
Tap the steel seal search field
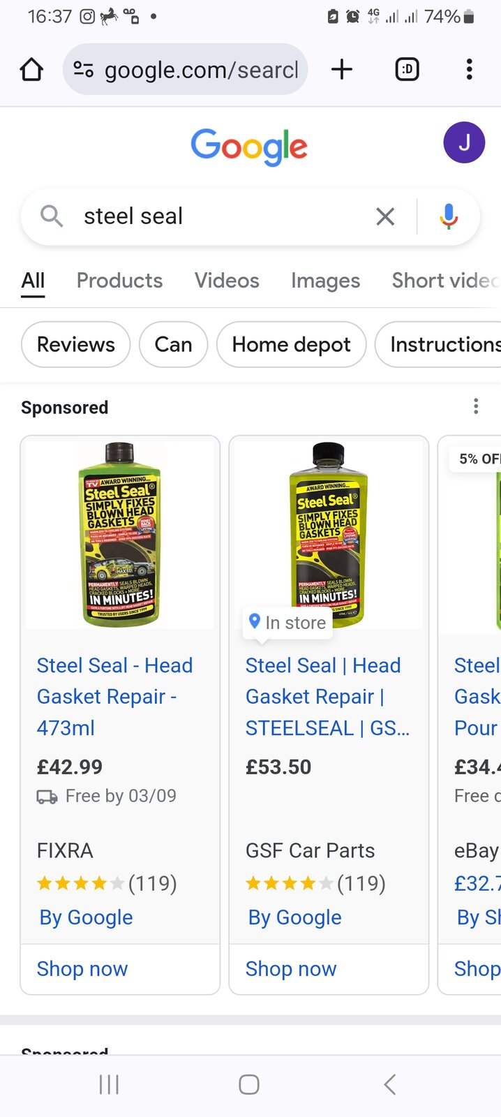pos(209,216)
